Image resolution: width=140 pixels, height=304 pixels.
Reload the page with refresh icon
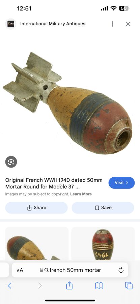tap(121, 270)
